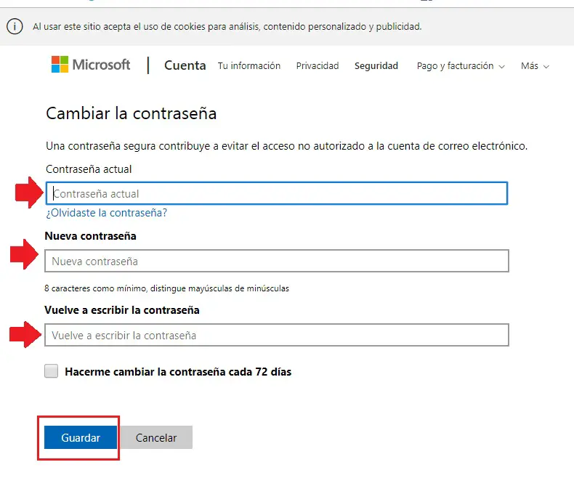This screenshot has height=478, width=574.
Task: Select the Seguridad tab
Action: tap(376, 66)
